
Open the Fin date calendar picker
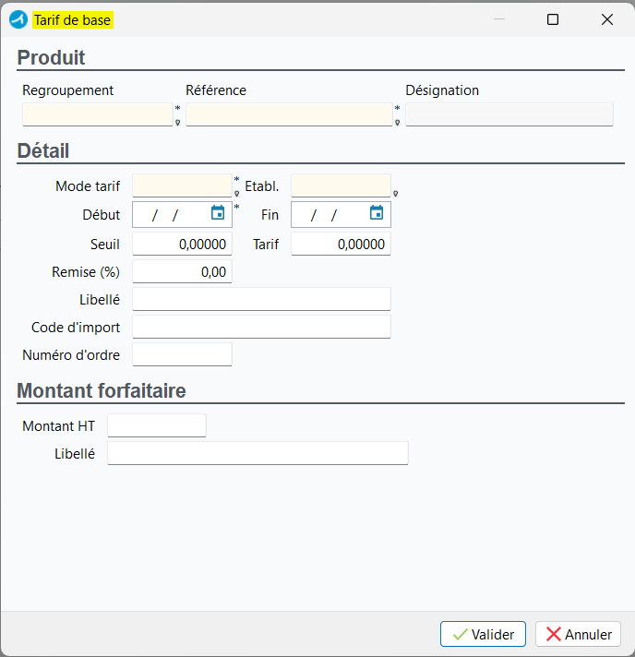[377, 213]
